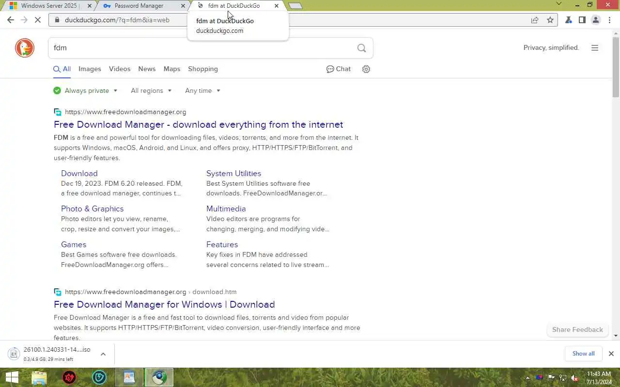620x387 pixels.
Task: Expand the All regions dropdown
Action: point(170,90)
